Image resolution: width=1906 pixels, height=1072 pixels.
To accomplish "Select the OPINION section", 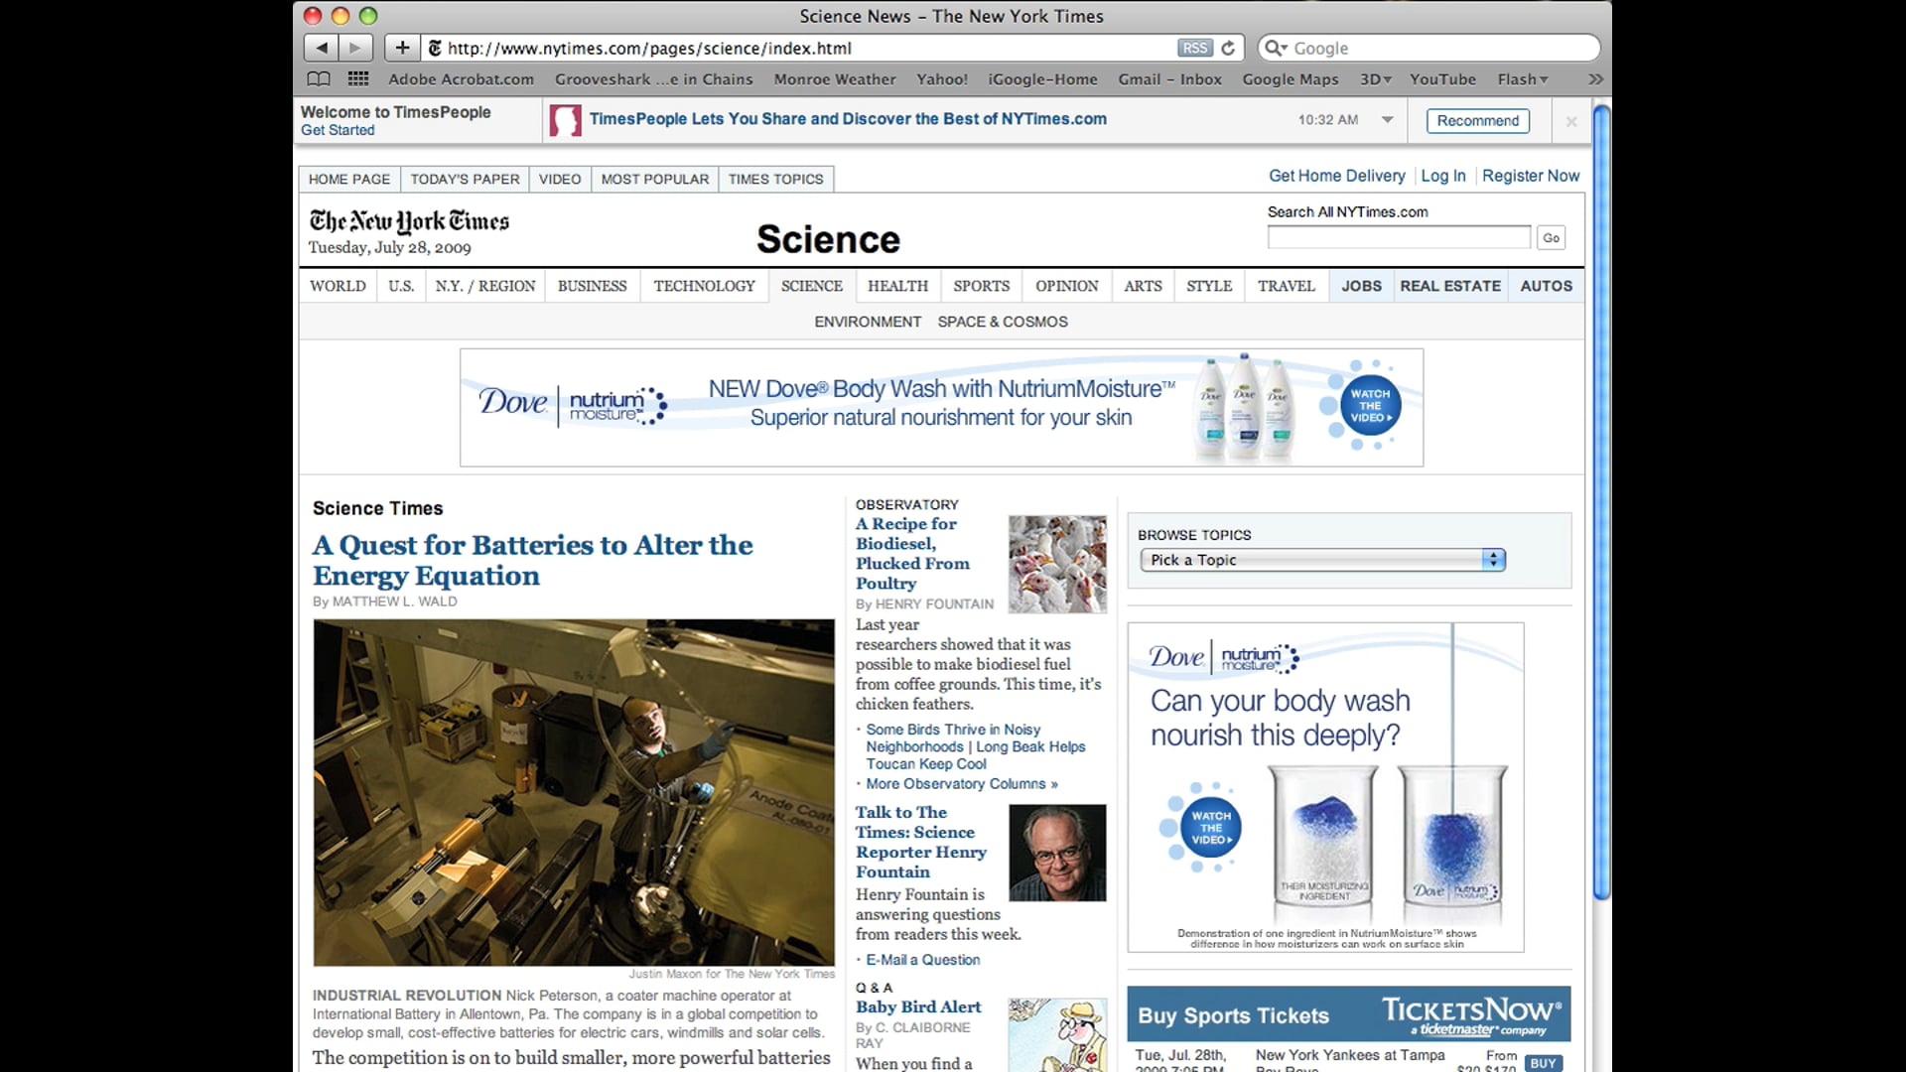I will click(1066, 286).
